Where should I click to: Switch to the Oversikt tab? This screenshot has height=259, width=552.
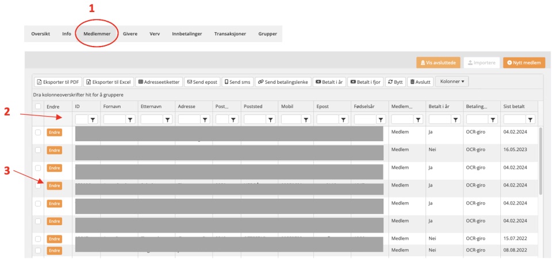coord(40,34)
